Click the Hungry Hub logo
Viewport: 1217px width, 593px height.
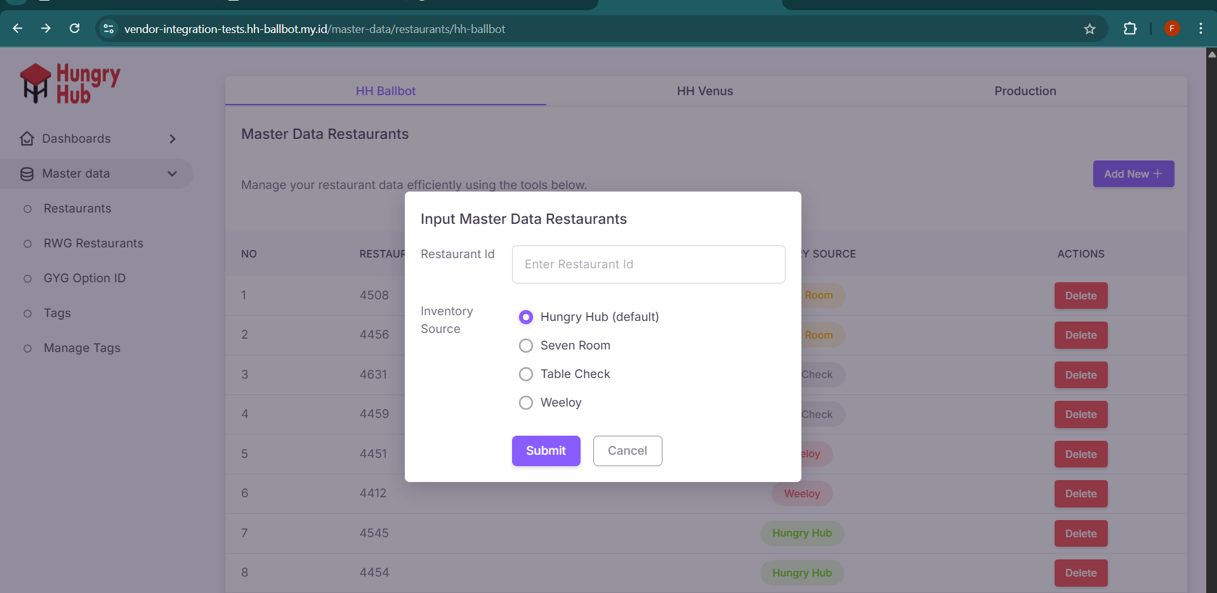(x=70, y=83)
